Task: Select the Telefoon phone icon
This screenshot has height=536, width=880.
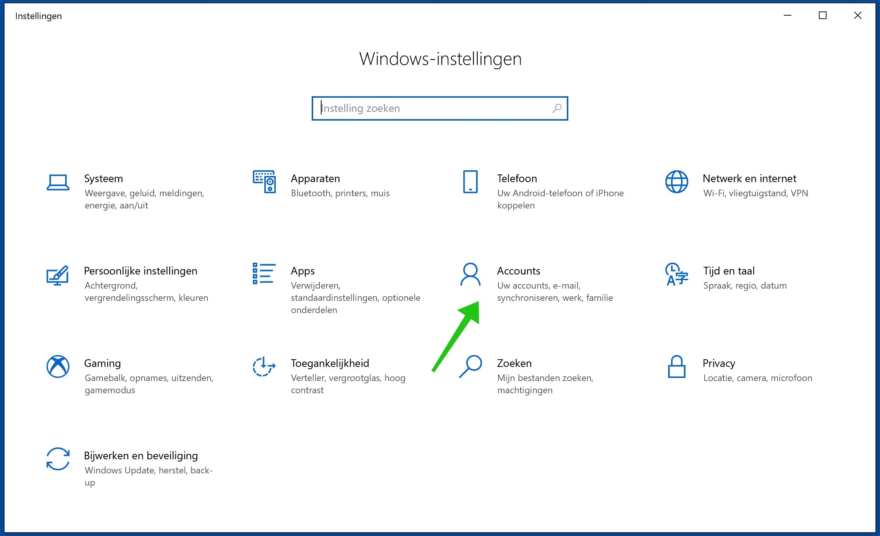Action: click(x=470, y=182)
